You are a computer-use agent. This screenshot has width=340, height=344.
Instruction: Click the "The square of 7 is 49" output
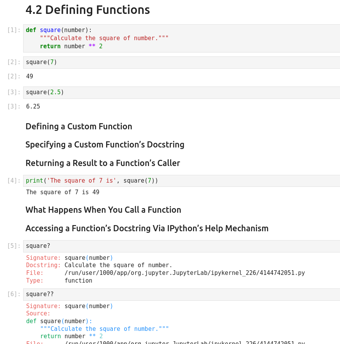pyautogui.click(x=63, y=192)
